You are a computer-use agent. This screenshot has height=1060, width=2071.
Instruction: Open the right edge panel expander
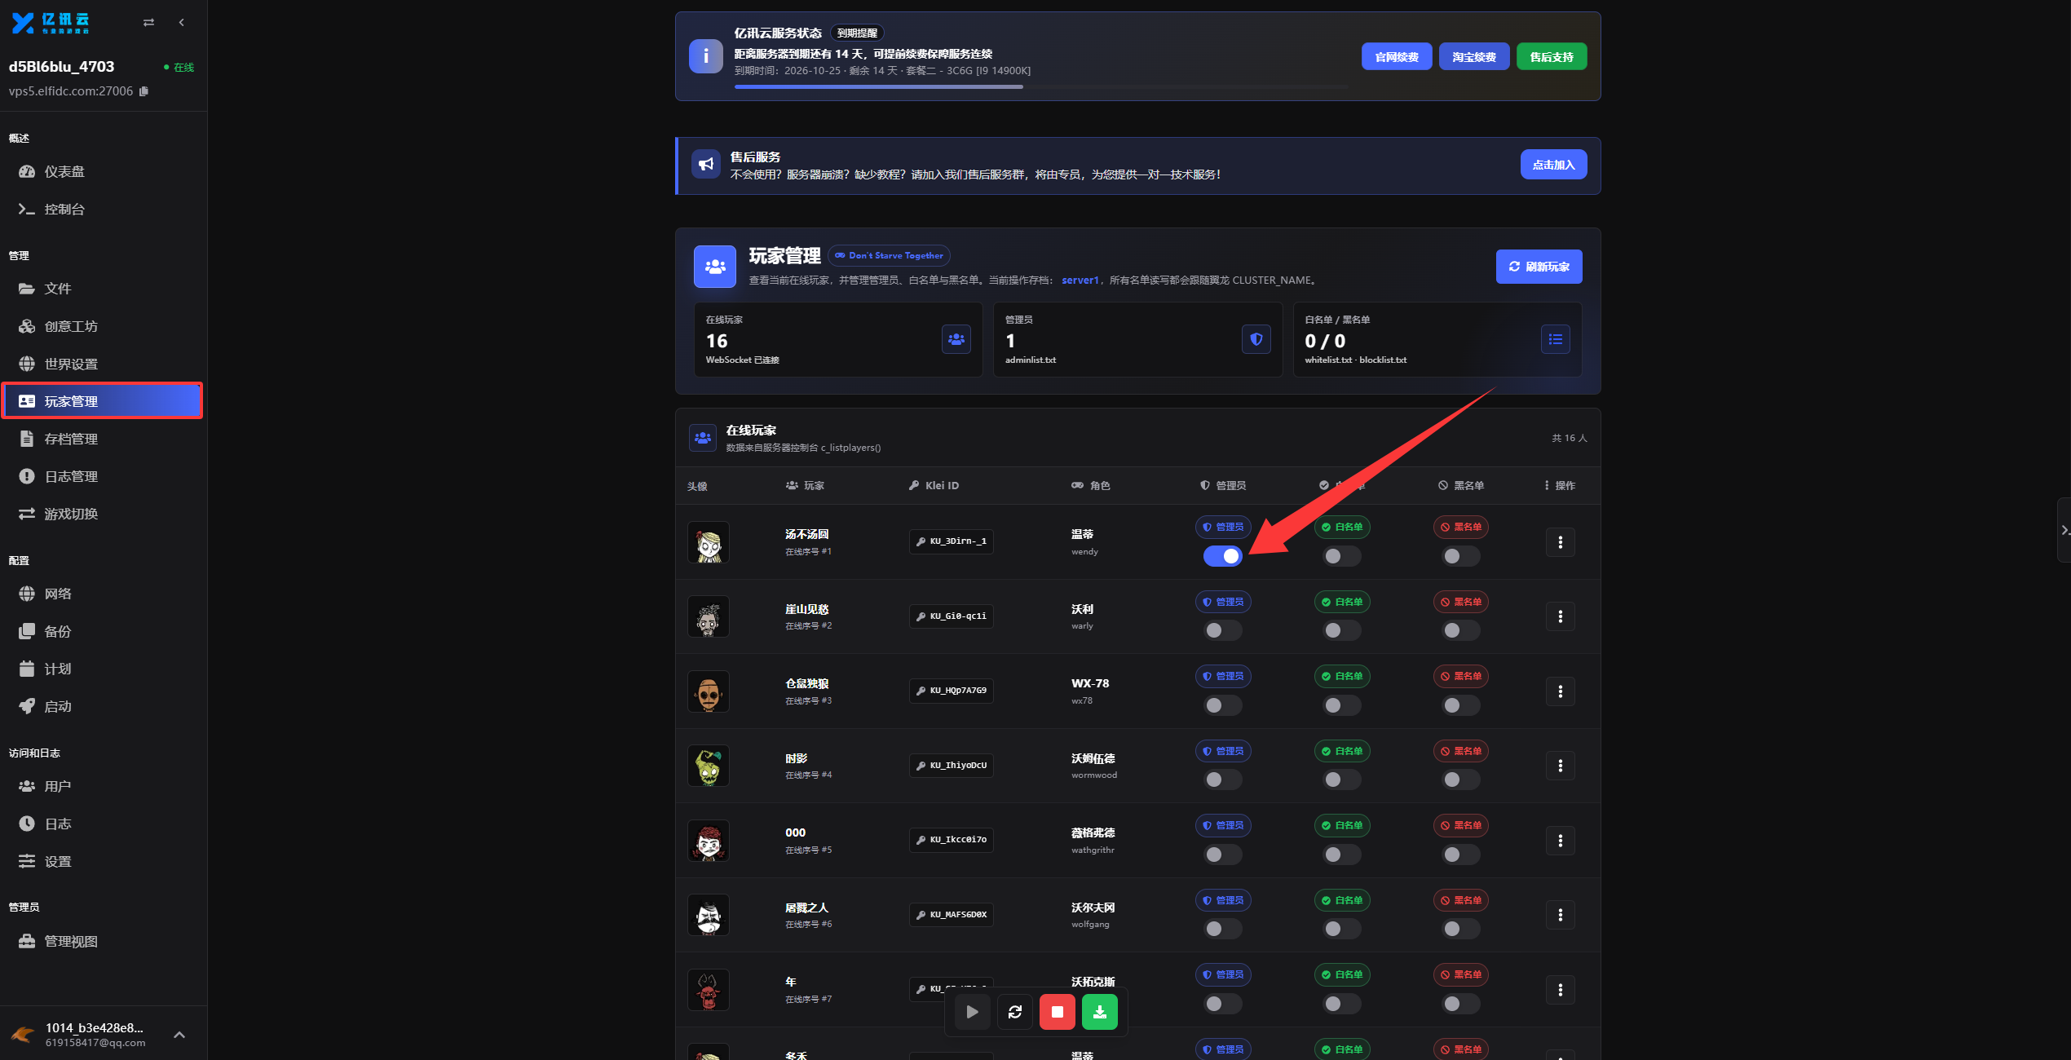[2064, 530]
